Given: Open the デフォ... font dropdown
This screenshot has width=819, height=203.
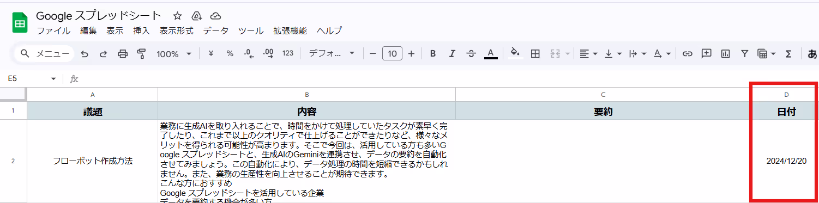Looking at the screenshot, I should (332, 53).
